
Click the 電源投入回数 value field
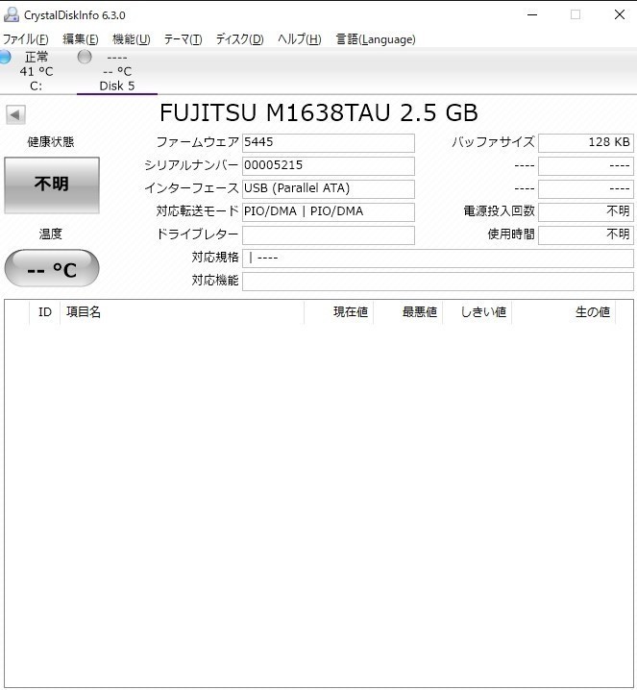point(586,211)
